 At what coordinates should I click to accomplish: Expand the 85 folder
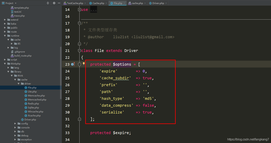[12, 44]
